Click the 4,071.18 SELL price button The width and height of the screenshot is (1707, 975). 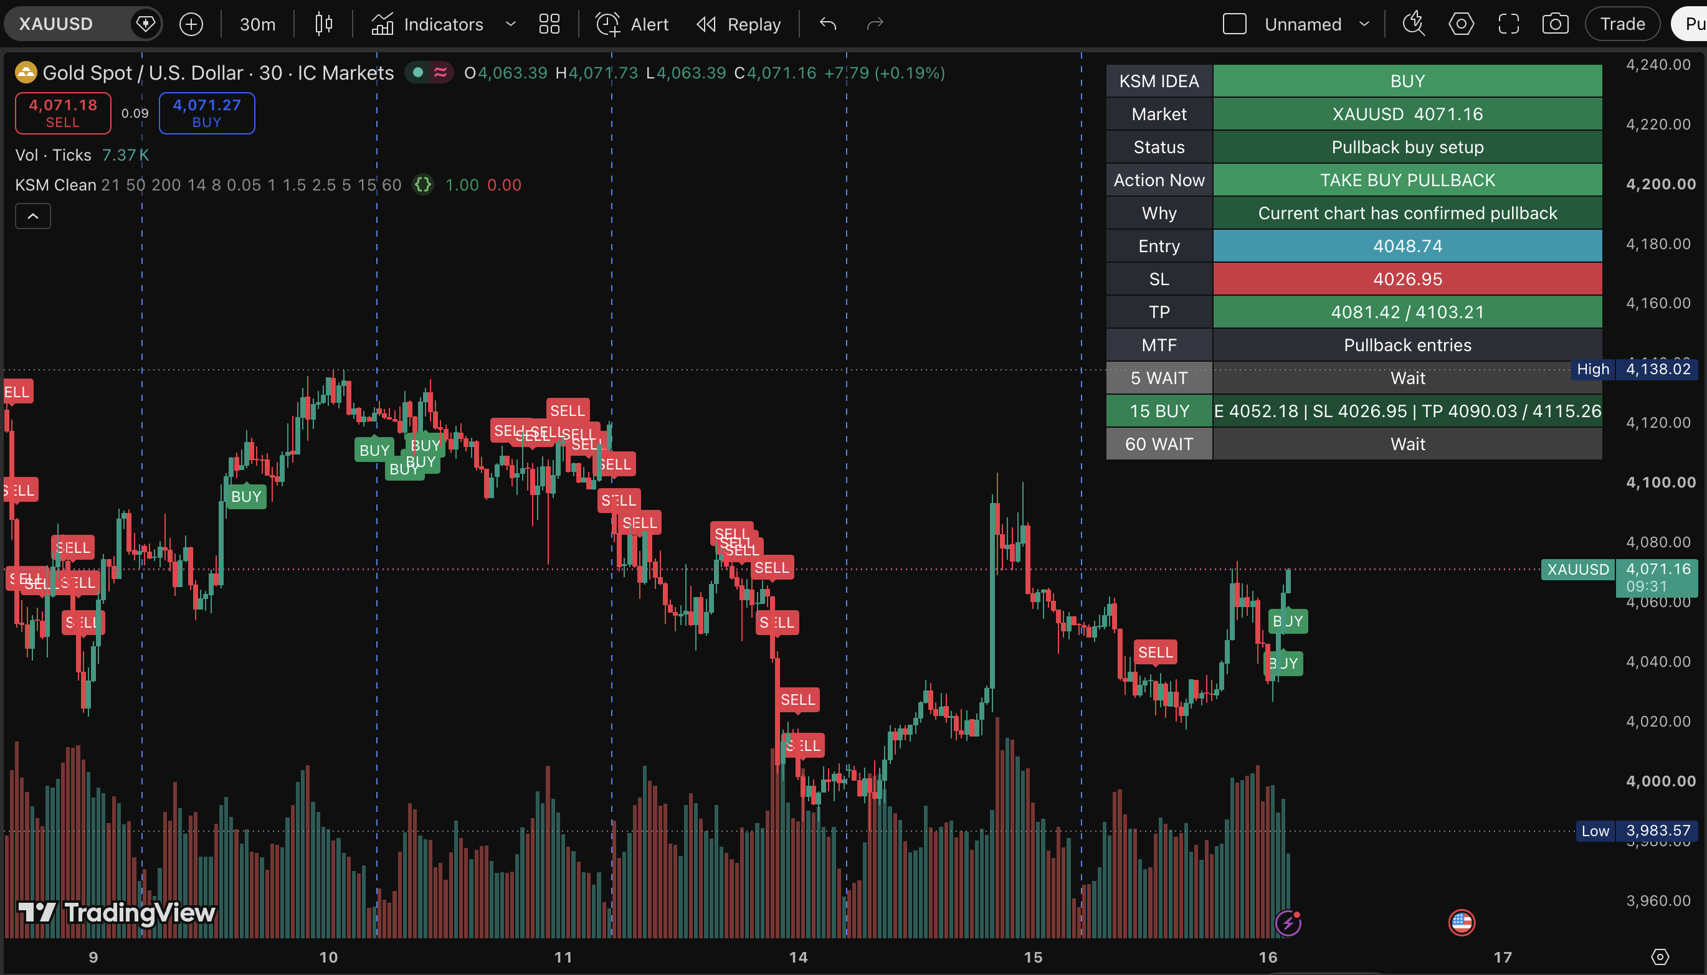point(63,113)
